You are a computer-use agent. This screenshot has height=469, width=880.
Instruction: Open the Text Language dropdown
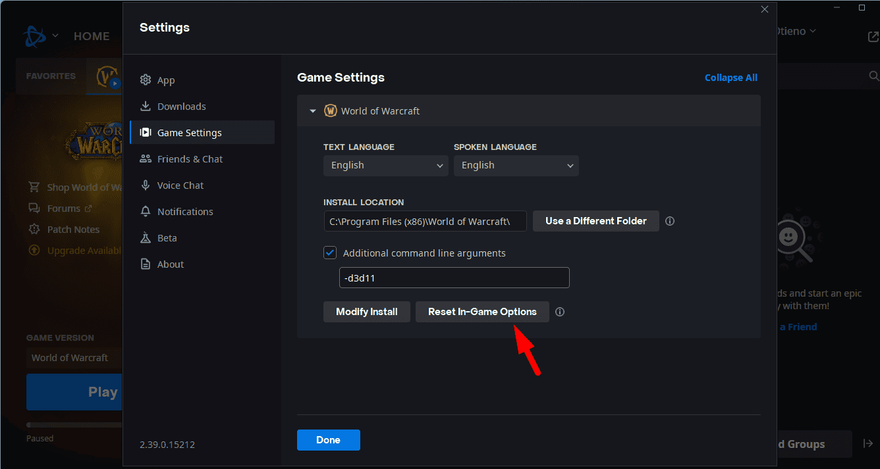[385, 165]
